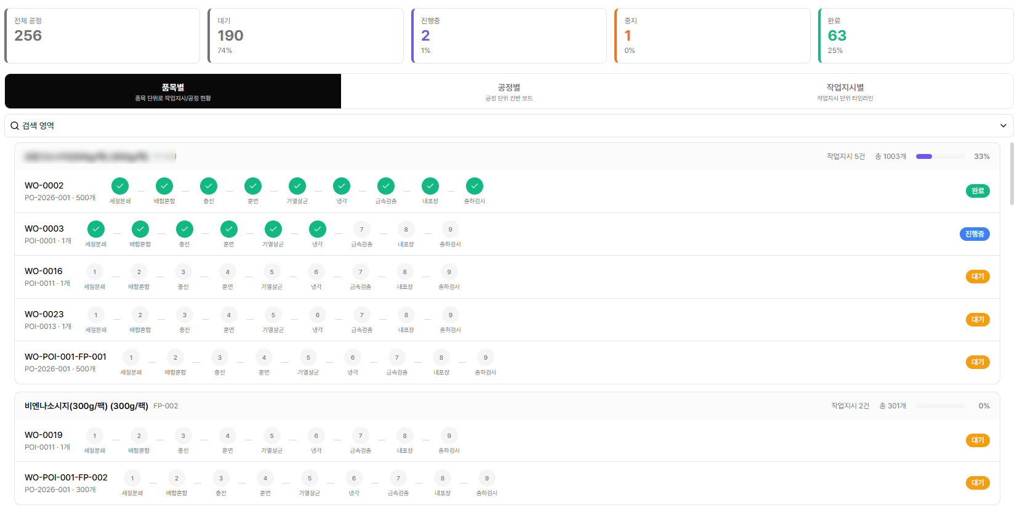The image size is (1017, 510).
Task: Open work order WO-0016
Action: (43, 271)
